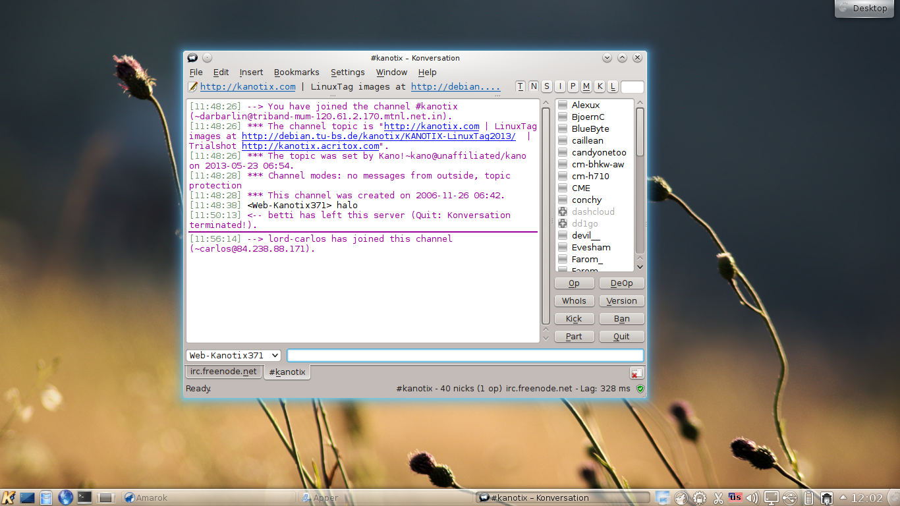900x506 pixels.
Task: Open the KDE Kickoff application launcher
Action: coord(9,497)
